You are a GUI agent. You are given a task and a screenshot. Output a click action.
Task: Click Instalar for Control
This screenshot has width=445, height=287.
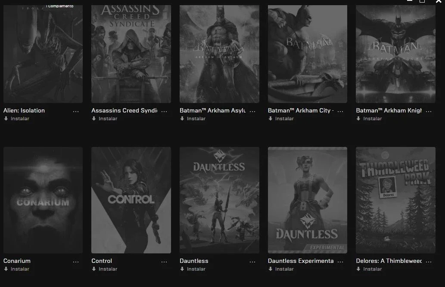pos(108,269)
